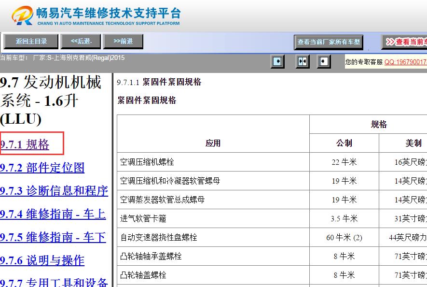
Task: Open 查看当前厂家所有车型 button
Action: pyautogui.click(x=329, y=43)
